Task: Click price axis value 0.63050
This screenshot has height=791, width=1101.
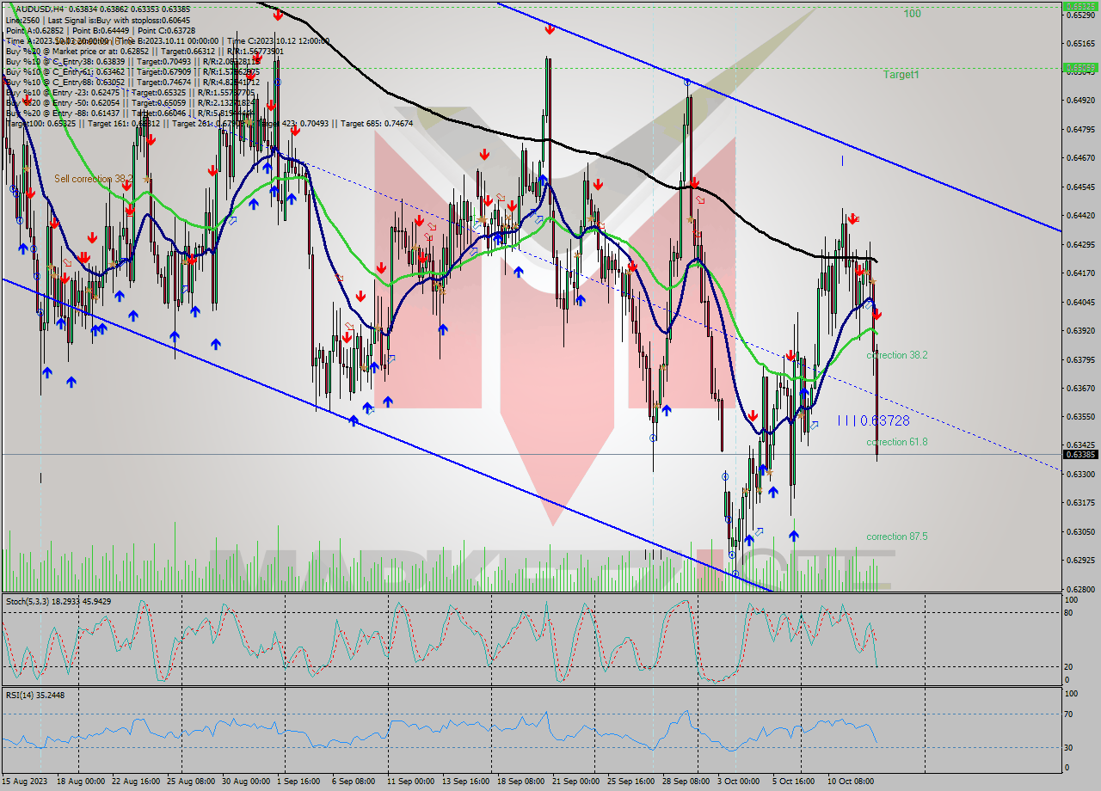Action: tap(1080, 531)
